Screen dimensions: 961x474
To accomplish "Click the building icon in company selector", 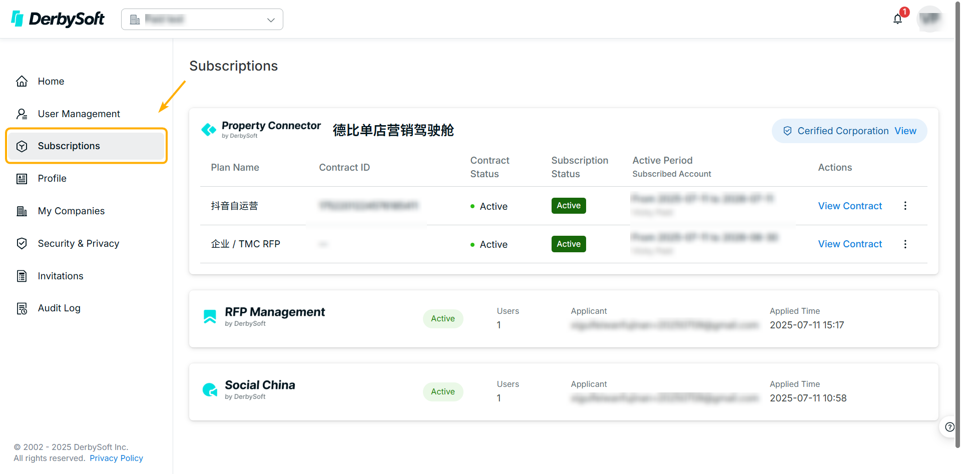I will (x=135, y=20).
